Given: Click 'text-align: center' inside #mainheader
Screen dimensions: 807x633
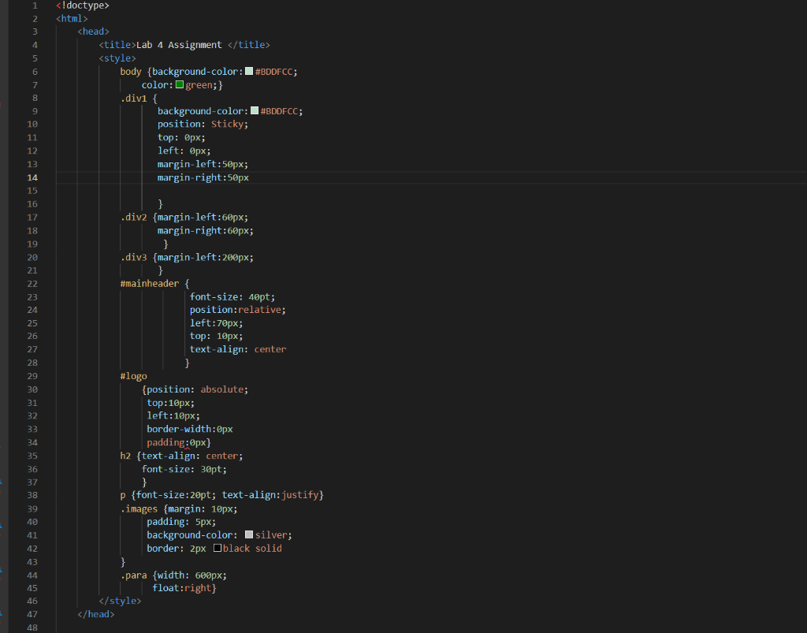Looking at the screenshot, I should pyautogui.click(x=238, y=349).
